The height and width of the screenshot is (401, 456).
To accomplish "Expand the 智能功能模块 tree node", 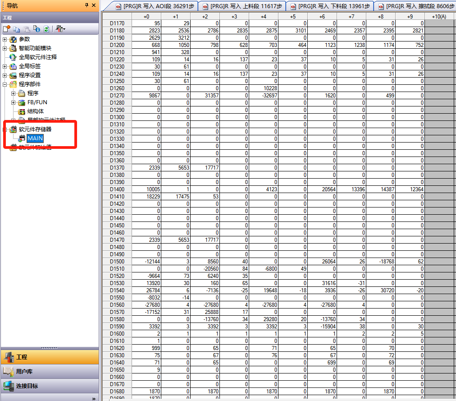I will [x=5, y=48].
